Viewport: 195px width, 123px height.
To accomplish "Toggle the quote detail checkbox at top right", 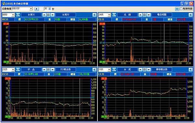I will 181,9.
